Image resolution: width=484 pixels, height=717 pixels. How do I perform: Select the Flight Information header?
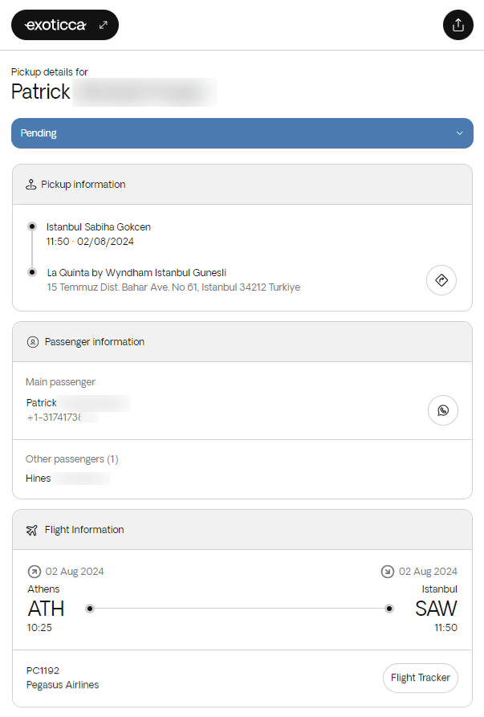[84, 530]
